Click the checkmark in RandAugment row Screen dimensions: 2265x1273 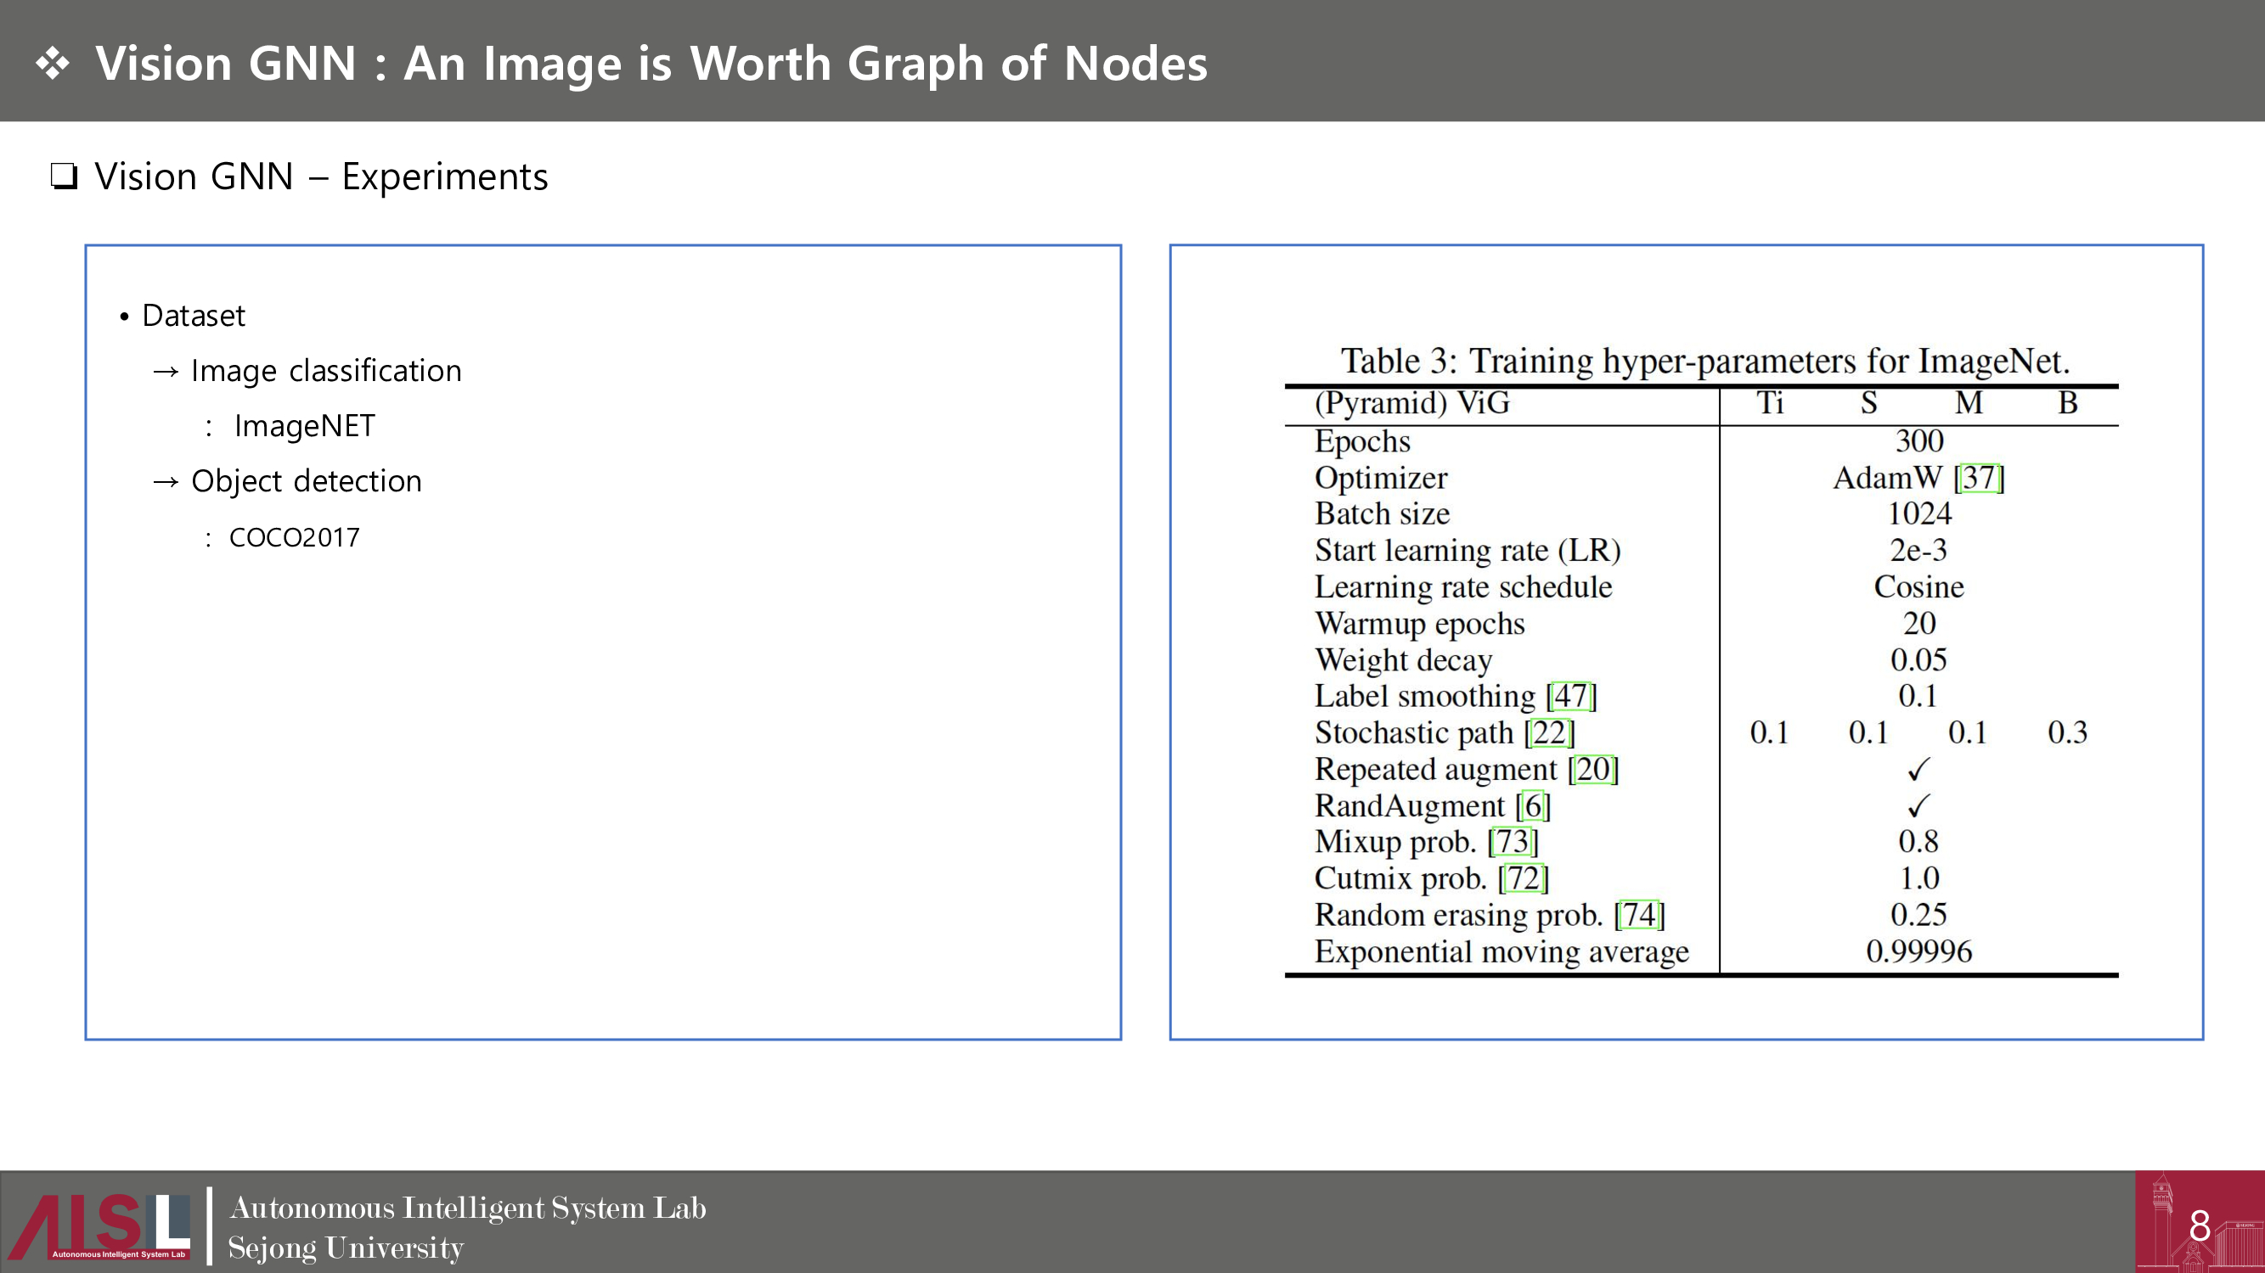(1918, 805)
